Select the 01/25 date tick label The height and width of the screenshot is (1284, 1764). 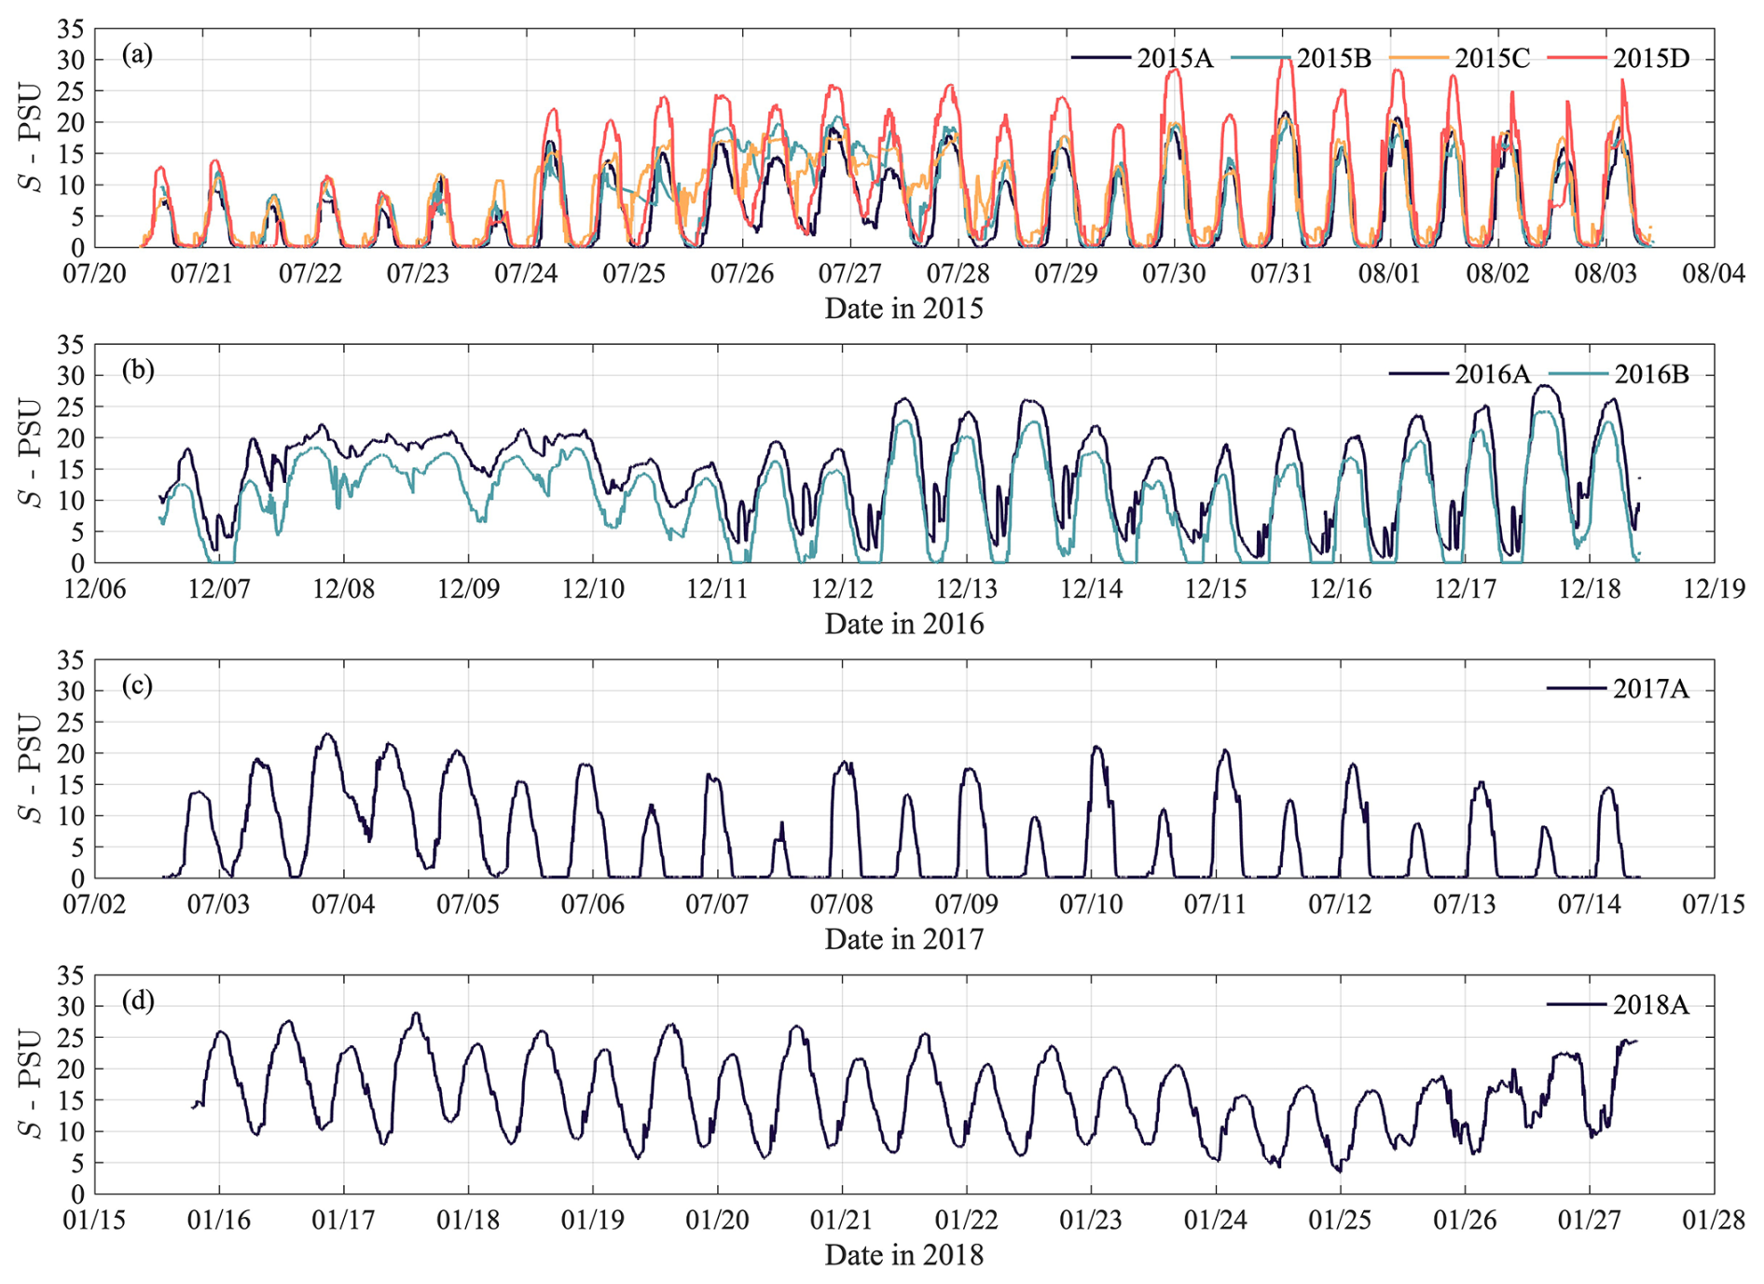(1340, 1221)
